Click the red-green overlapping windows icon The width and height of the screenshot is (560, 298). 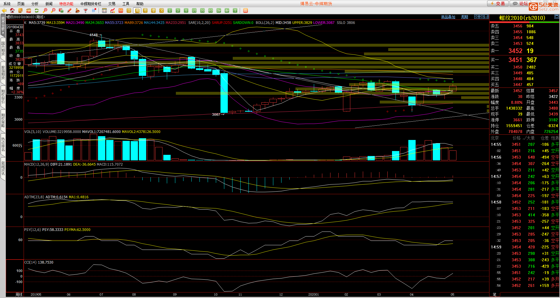tap(61, 10)
